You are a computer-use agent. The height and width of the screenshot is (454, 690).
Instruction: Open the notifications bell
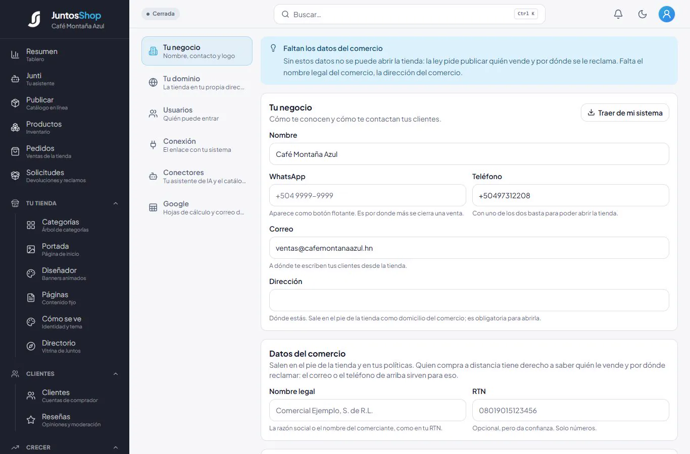pyautogui.click(x=618, y=14)
